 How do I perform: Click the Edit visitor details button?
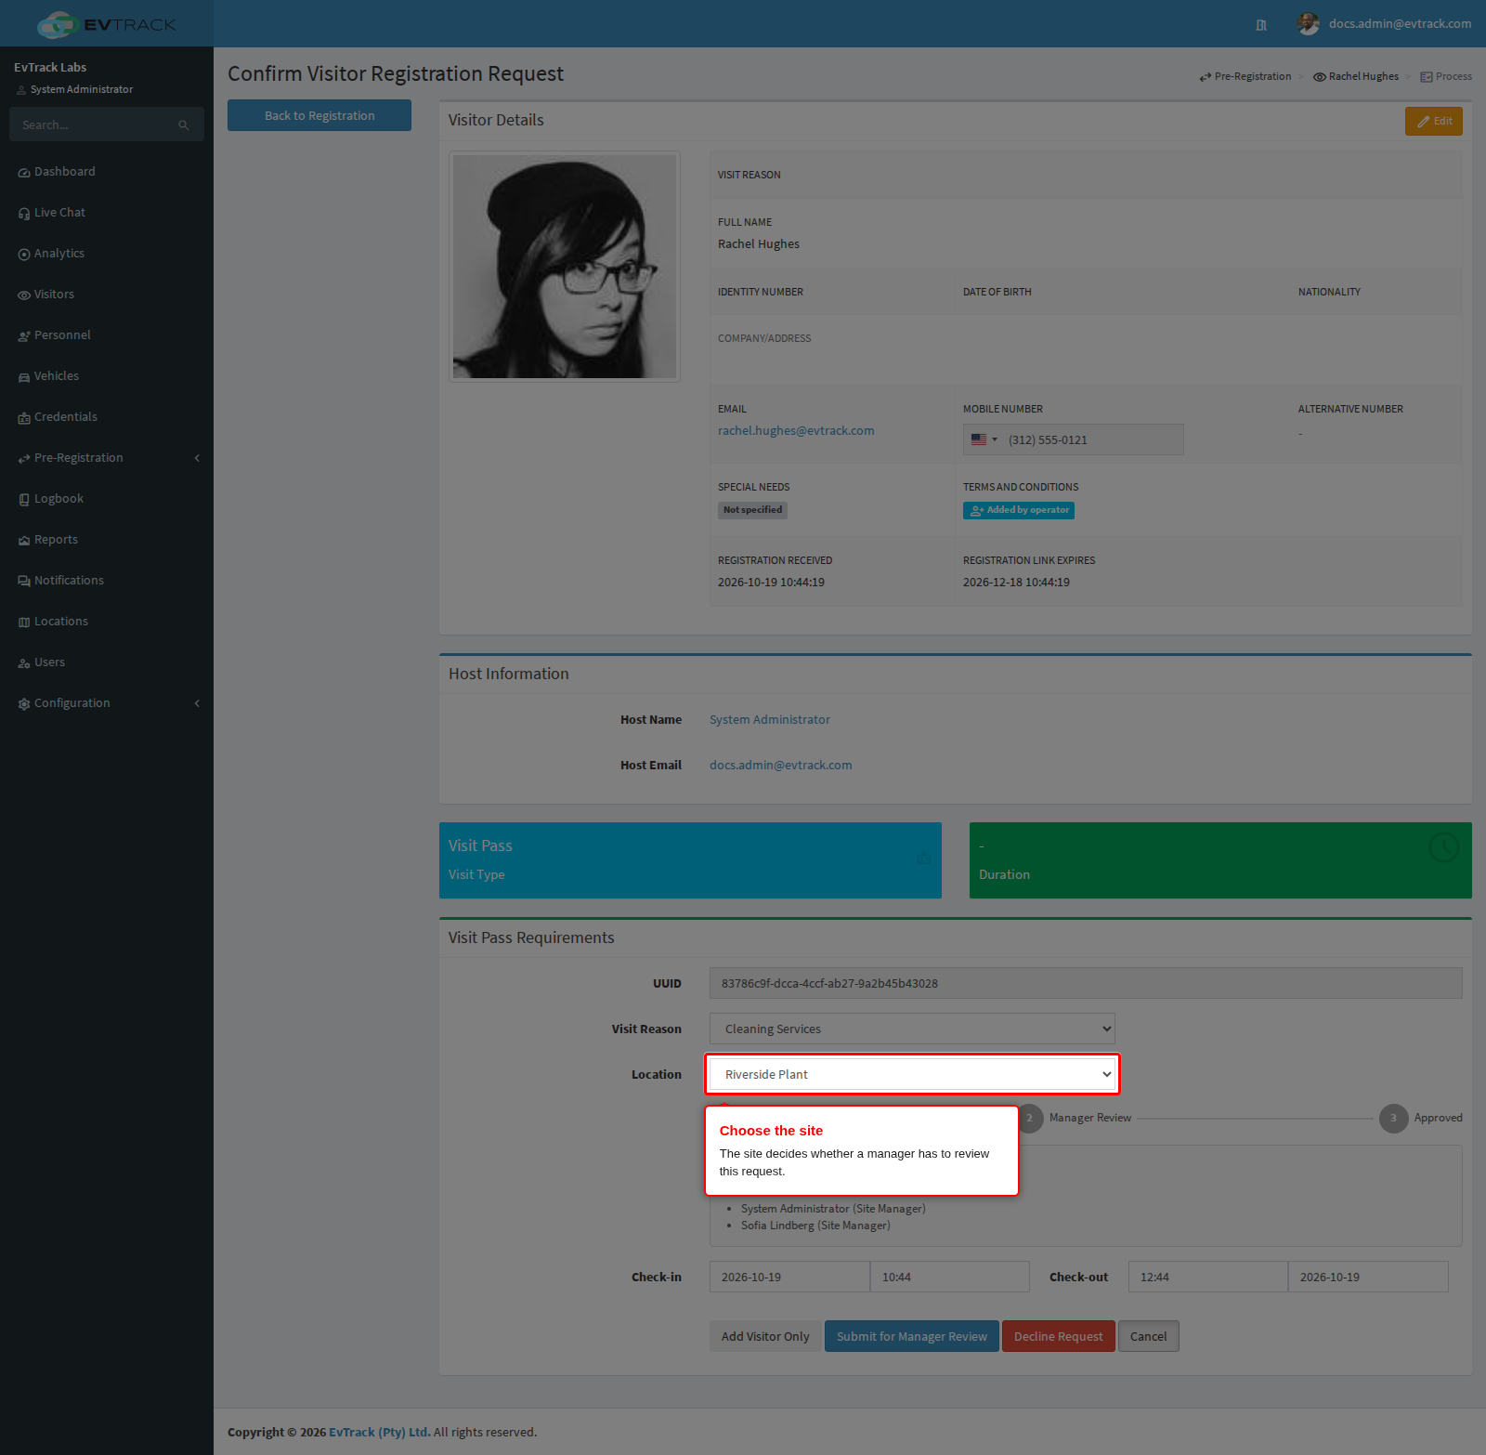click(1434, 121)
